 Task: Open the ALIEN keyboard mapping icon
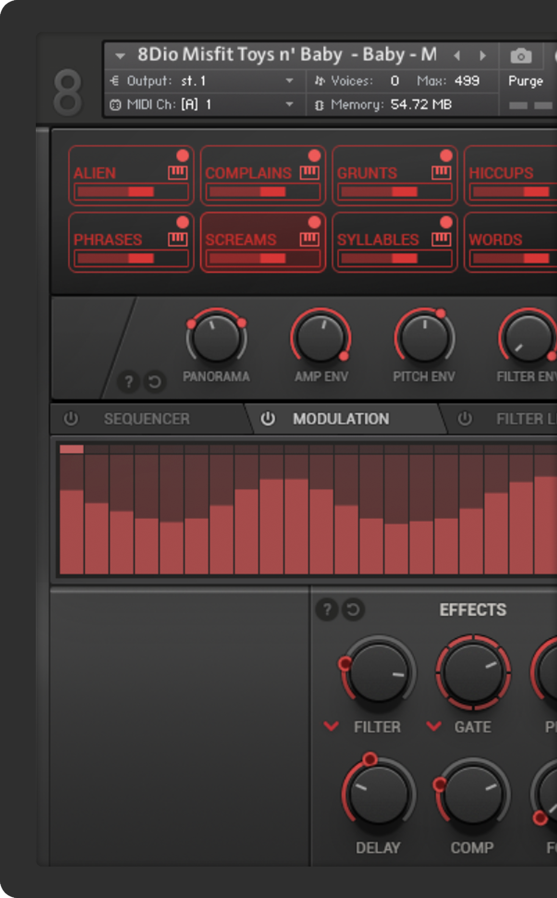pos(178,172)
